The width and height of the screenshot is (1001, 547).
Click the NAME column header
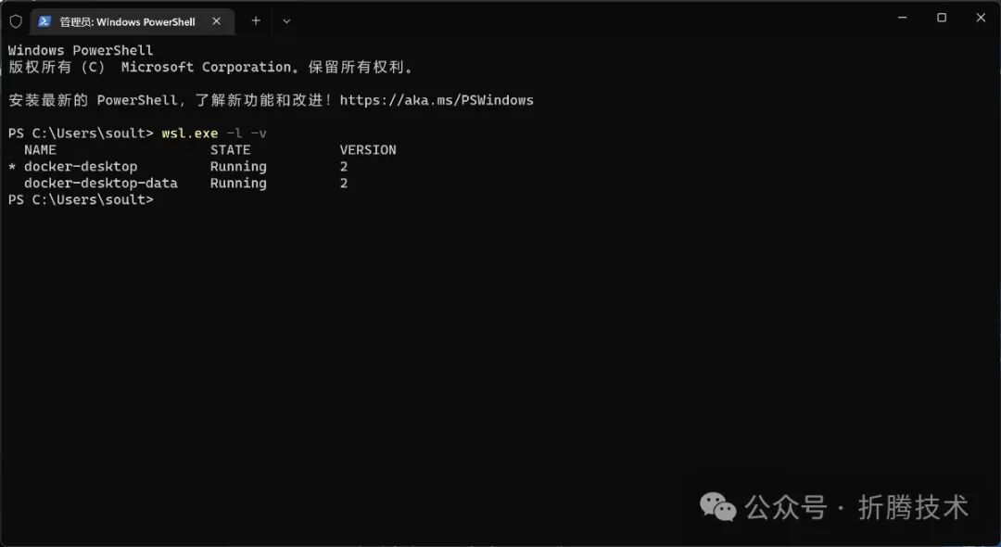tap(40, 150)
